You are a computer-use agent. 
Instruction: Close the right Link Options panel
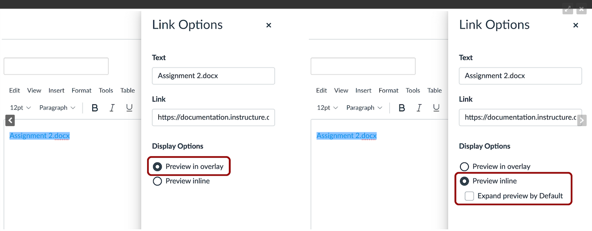tap(576, 25)
